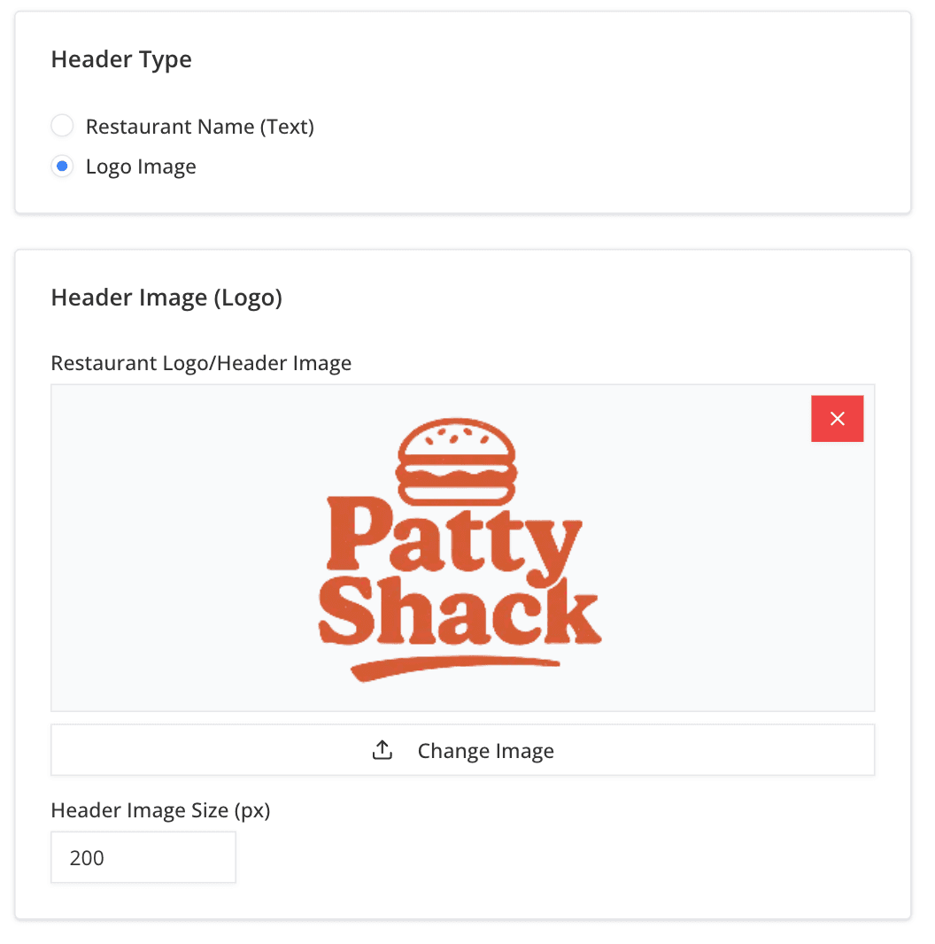Click the Header Image (Logo) section heading
The height and width of the screenshot is (944, 935).
(166, 298)
